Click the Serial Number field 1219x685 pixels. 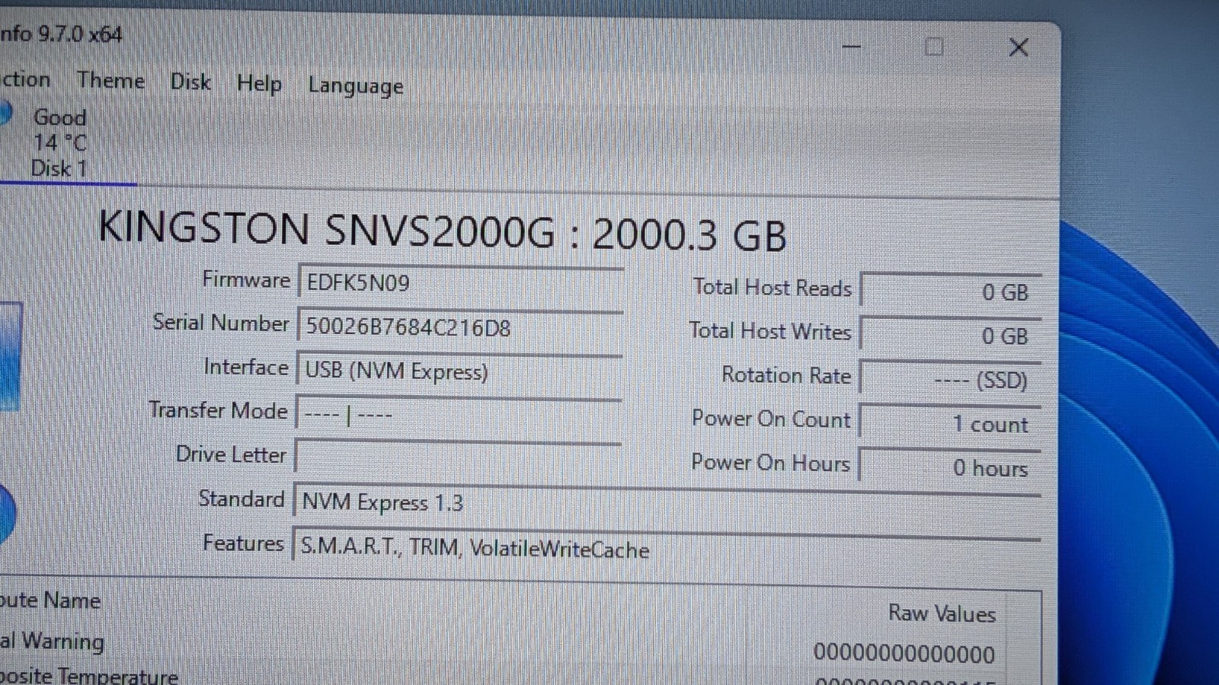click(x=459, y=327)
